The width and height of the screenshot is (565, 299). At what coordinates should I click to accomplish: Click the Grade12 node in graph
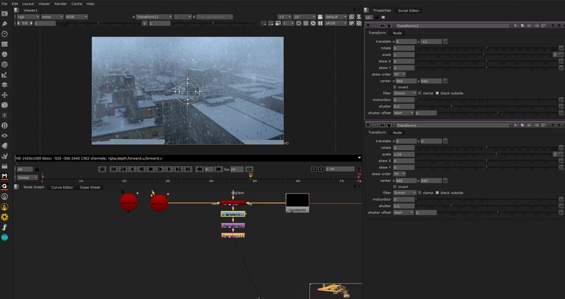(233, 214)
